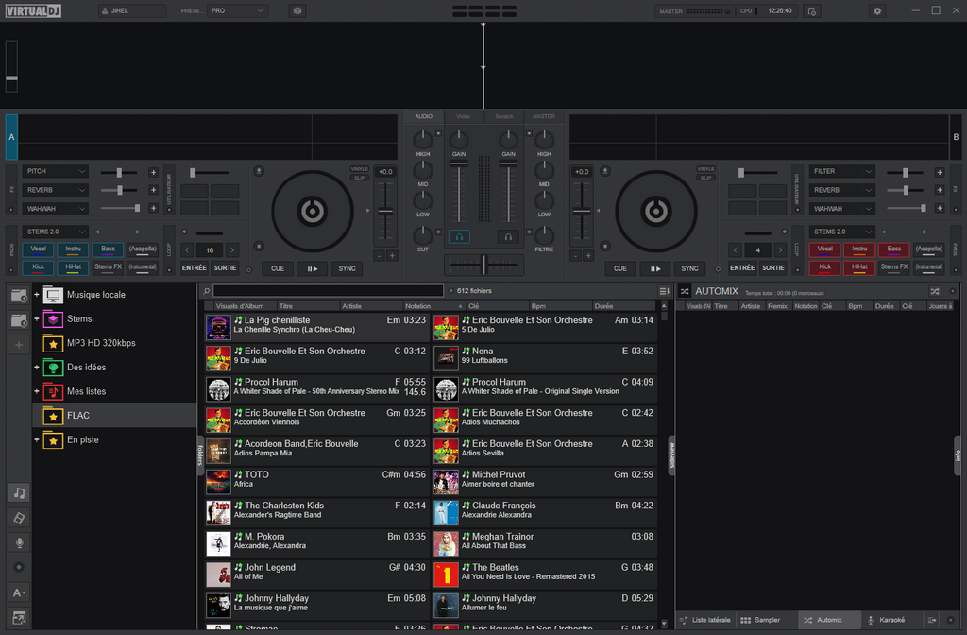The width and height of the screenshot is (967, 635).
Task: Open the FILTER effect dropdown on deck B
Action: click(841, 172)
